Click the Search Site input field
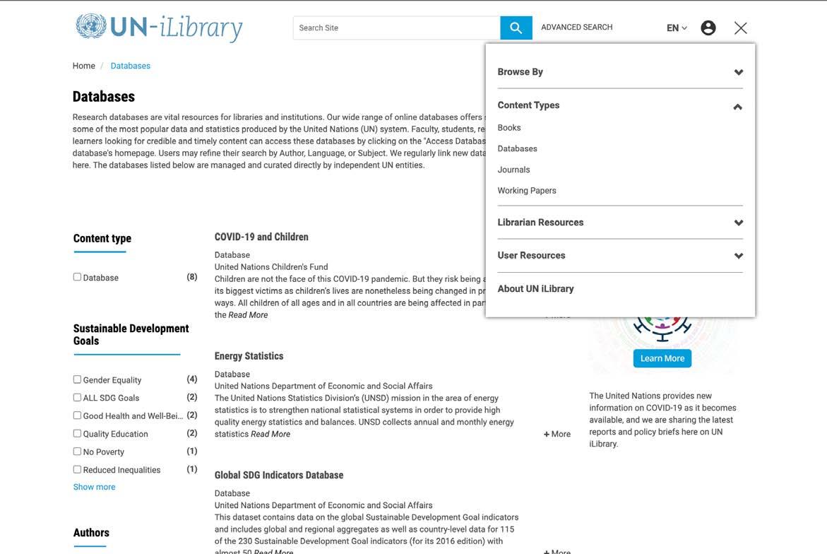This screenshot has height=554, width=827. click(396, 28)
